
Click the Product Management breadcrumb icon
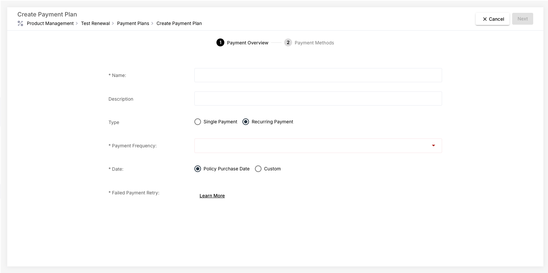tap(20, 23)
